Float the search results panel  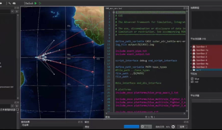pos(79,122)
